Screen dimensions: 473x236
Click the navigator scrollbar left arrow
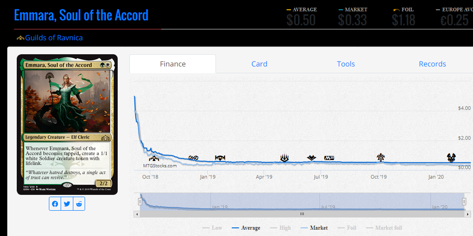[137, 214]
